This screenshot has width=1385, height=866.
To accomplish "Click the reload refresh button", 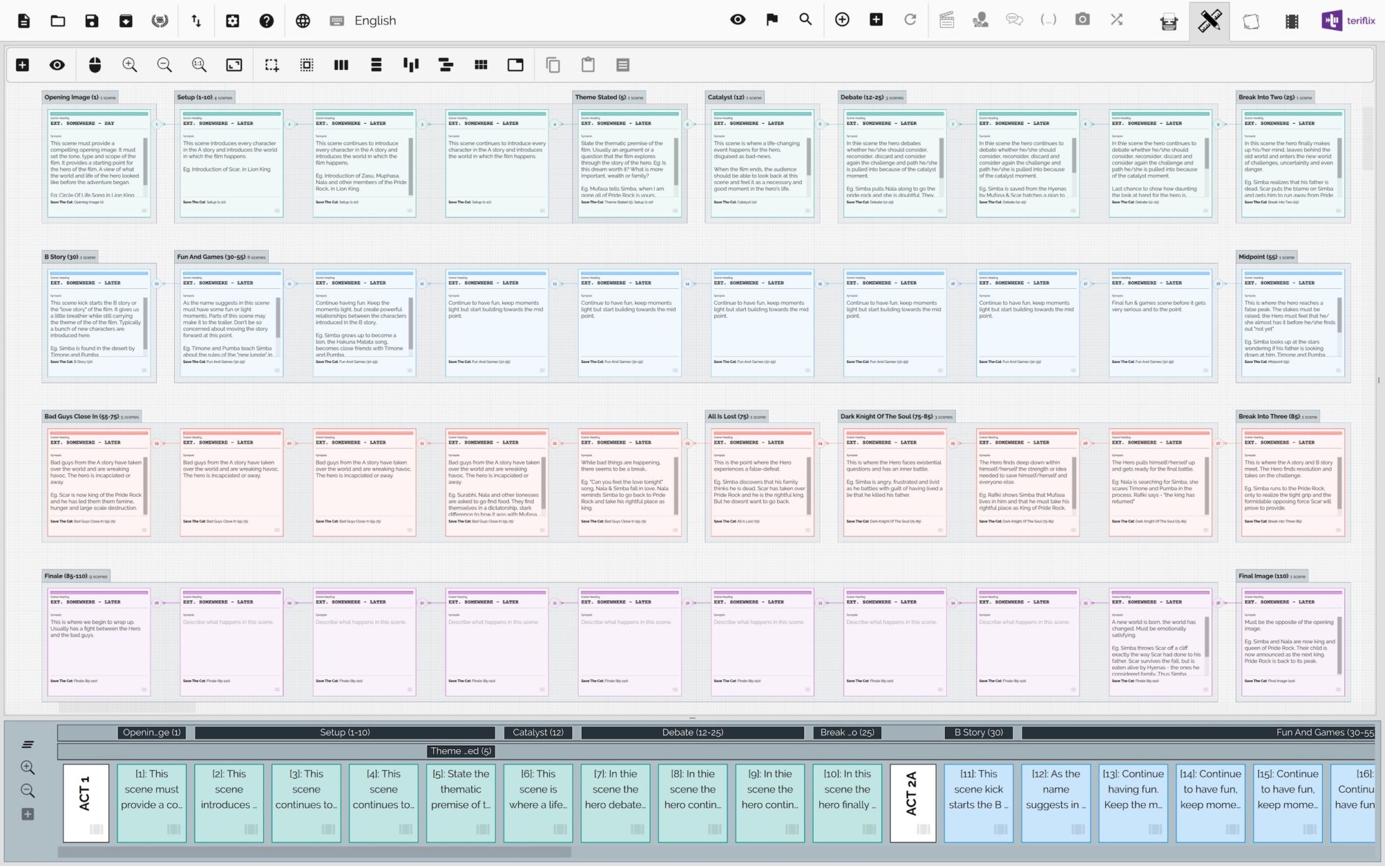I will pos(911,21).
